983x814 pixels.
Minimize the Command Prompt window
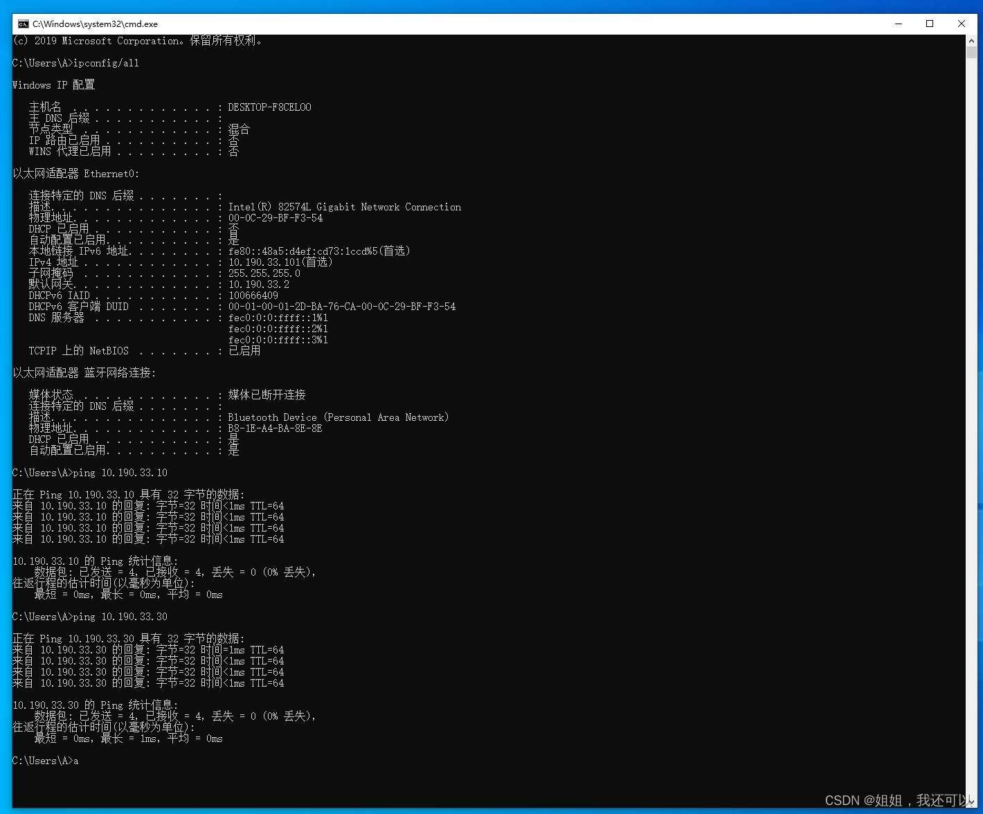(x=899, y=24)
